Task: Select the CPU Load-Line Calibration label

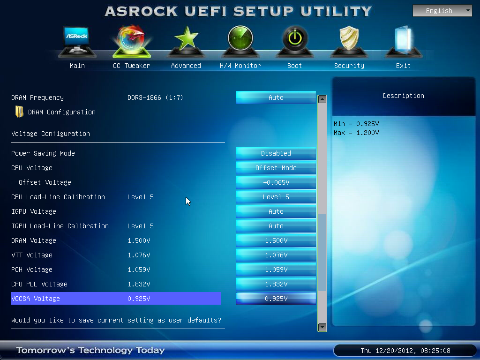Action: (x=58, y=197)
